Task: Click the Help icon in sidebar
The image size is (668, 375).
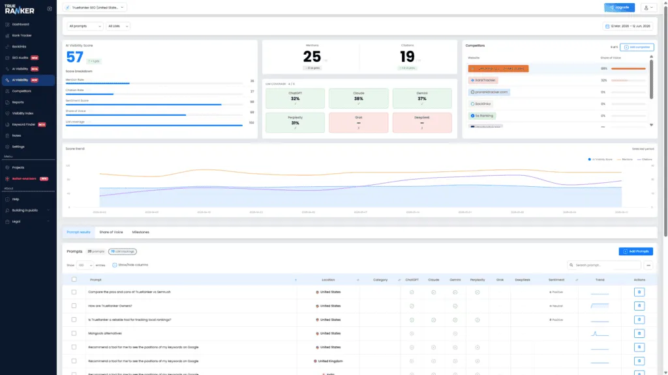Action: click(x=7, y=199)
